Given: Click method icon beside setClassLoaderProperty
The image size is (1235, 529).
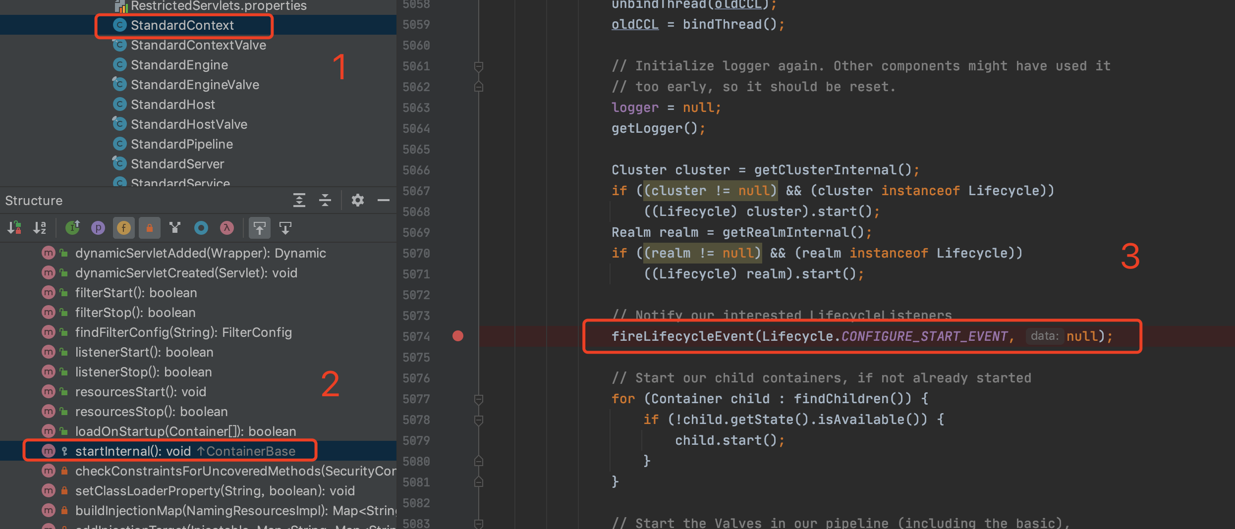Looking at the screenshot, I should point(48,491).
